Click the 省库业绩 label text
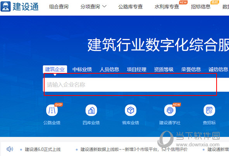Image resolution: width=229 pixels, height=156 pixels. 131,123
